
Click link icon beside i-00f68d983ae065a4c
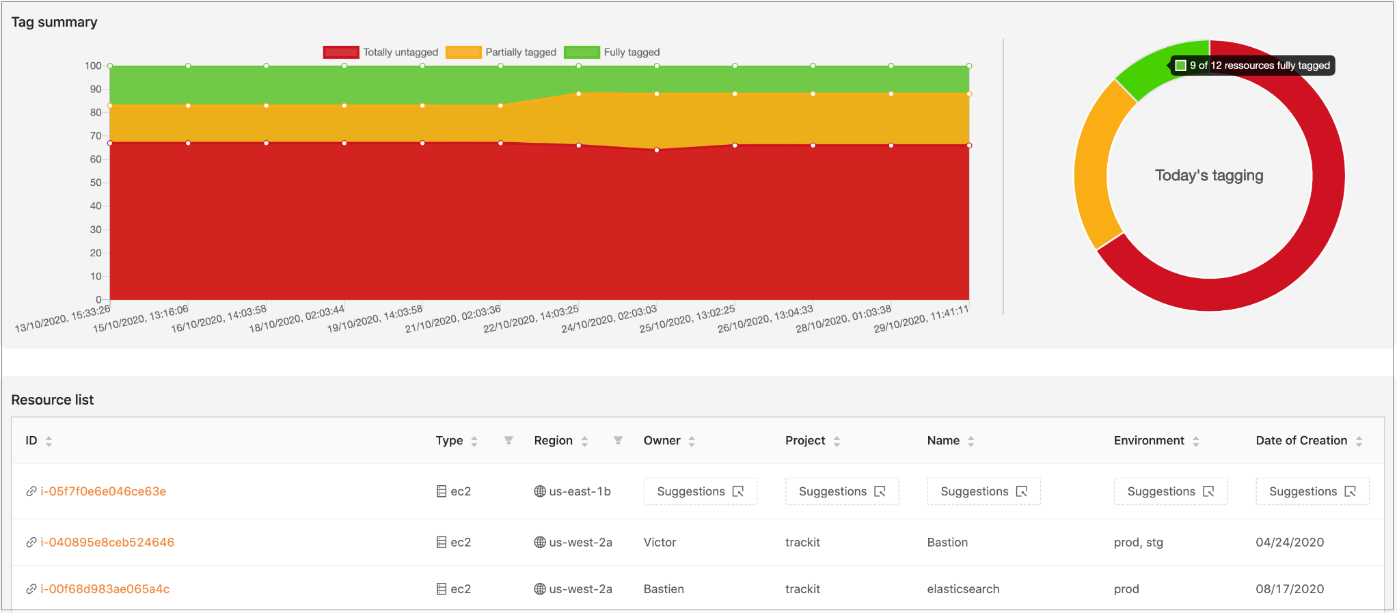click(x=31, y=589)
